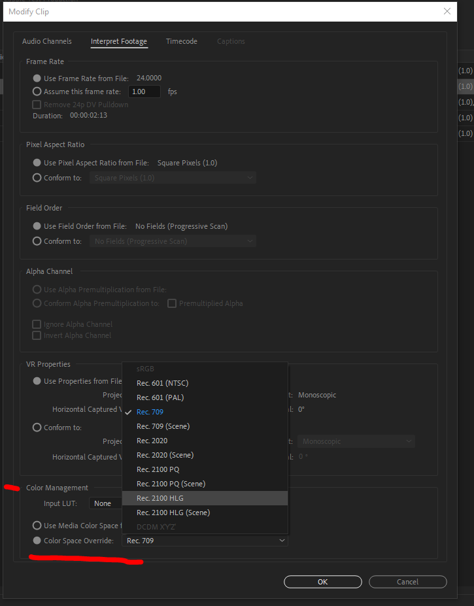The height and width of the screenshot is (606, 474).
Task: Choose Rec. 2100 HLG color space
Action: click(160, 498)
